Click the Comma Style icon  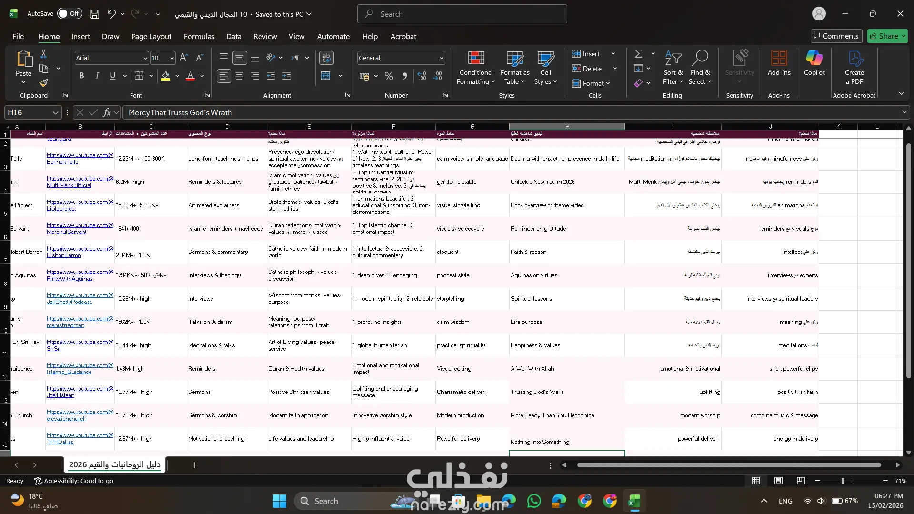coord(404,76)
